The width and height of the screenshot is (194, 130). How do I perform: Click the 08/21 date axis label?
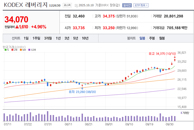coord(89,124)
